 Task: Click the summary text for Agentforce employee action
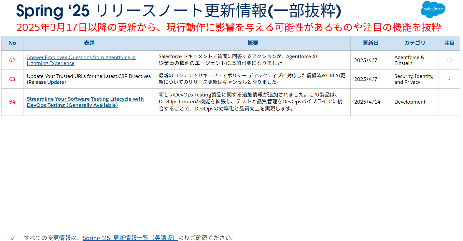pyautogui.click(x=238, y=60)
